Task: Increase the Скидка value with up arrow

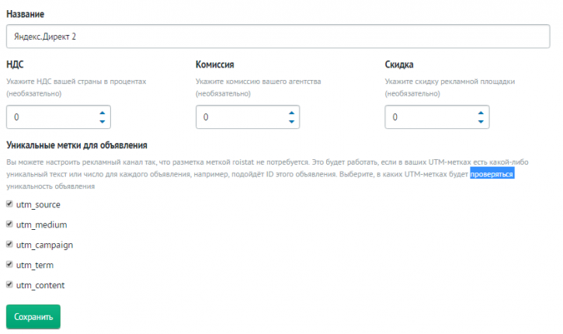Action: point(481,113)
